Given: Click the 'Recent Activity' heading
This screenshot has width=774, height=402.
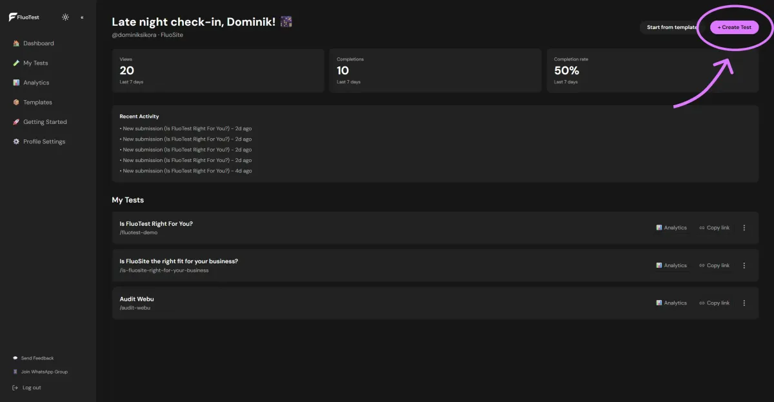Looking at the screenshot, I should (x=139, y=117).
